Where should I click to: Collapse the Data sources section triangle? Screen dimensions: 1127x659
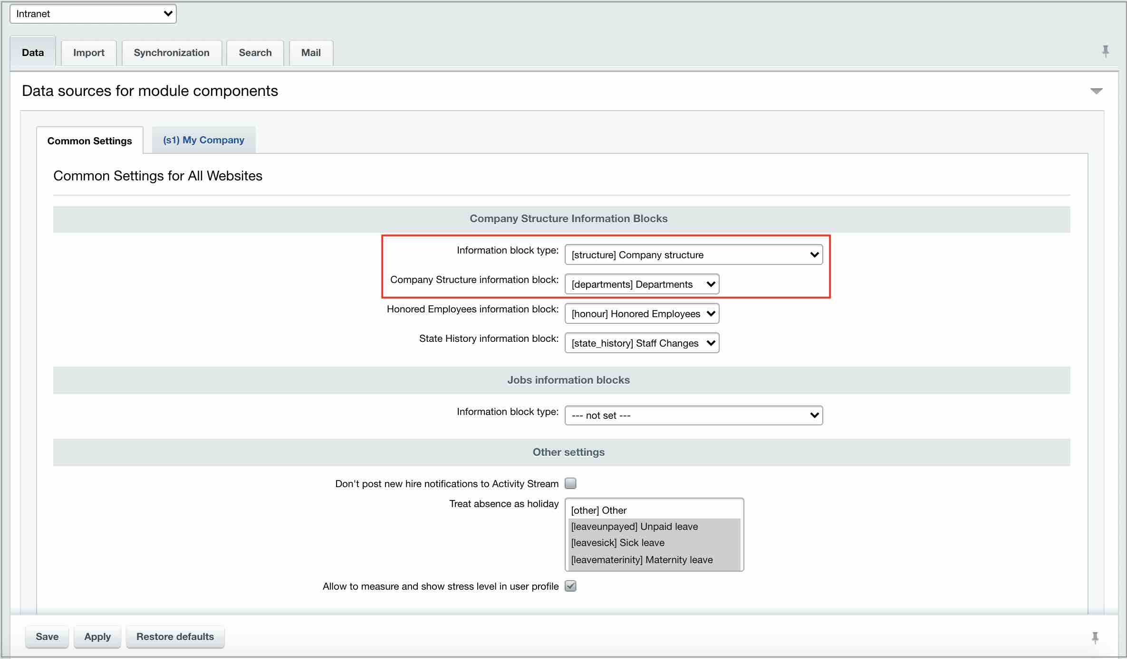point(1096,91)
